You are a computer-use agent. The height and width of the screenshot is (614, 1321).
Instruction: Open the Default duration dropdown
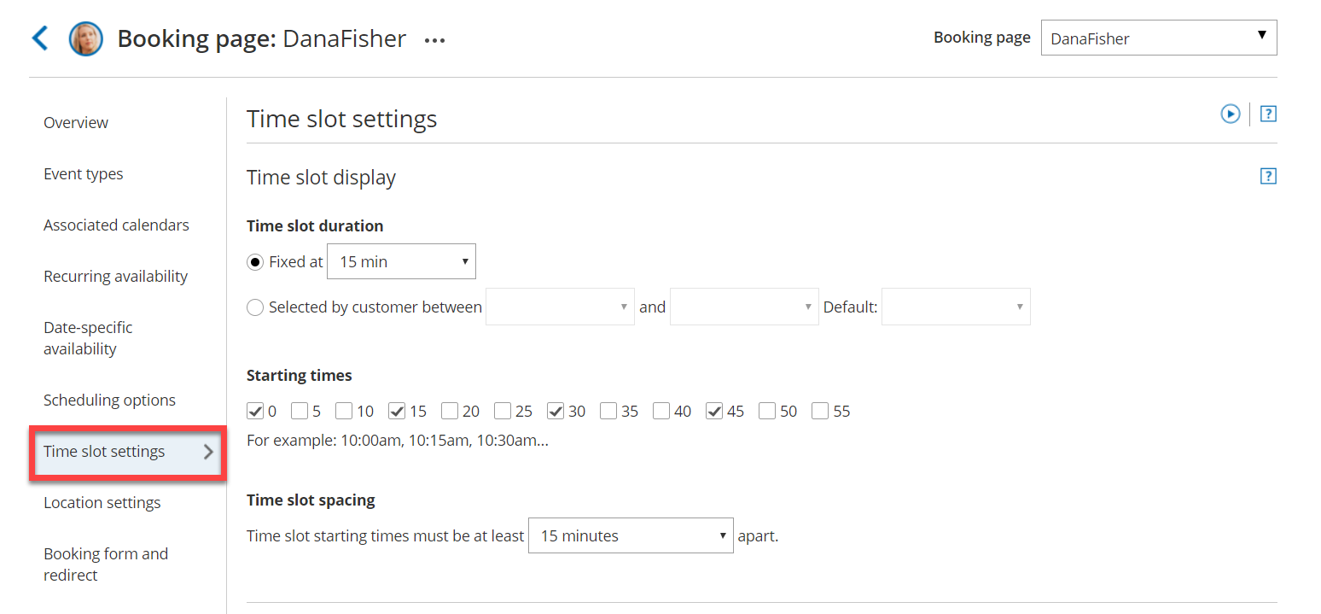955,307
